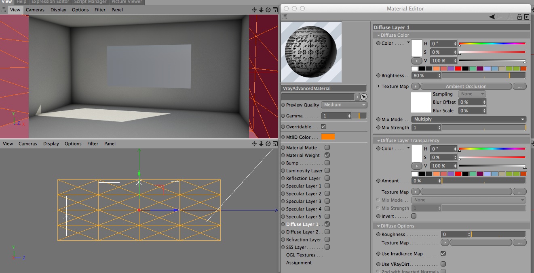This screenshot has height=273, width=534.
Task: Click the top viewport rotate-camera icon
Action: (x=268, y=10)
